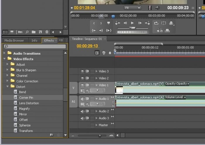Viewport: 205px width, 145px height.
Task: Go to In point
Action: pos(94,30)
